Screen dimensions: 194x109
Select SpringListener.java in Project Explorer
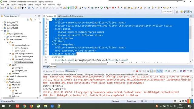coord(25,62)
